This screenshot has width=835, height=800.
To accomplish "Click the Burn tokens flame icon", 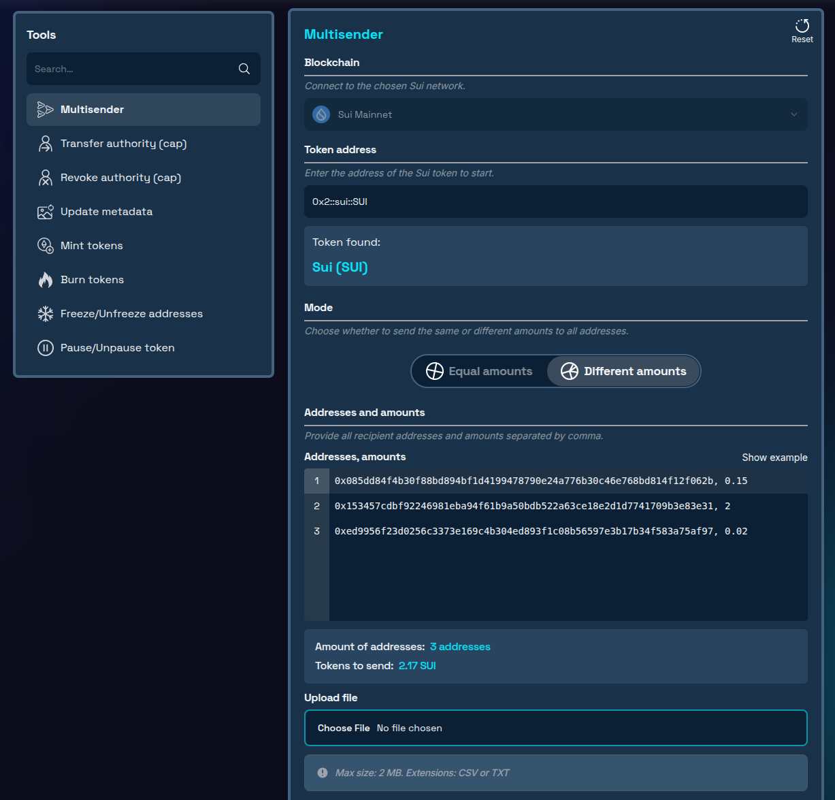I will point(45,280).
